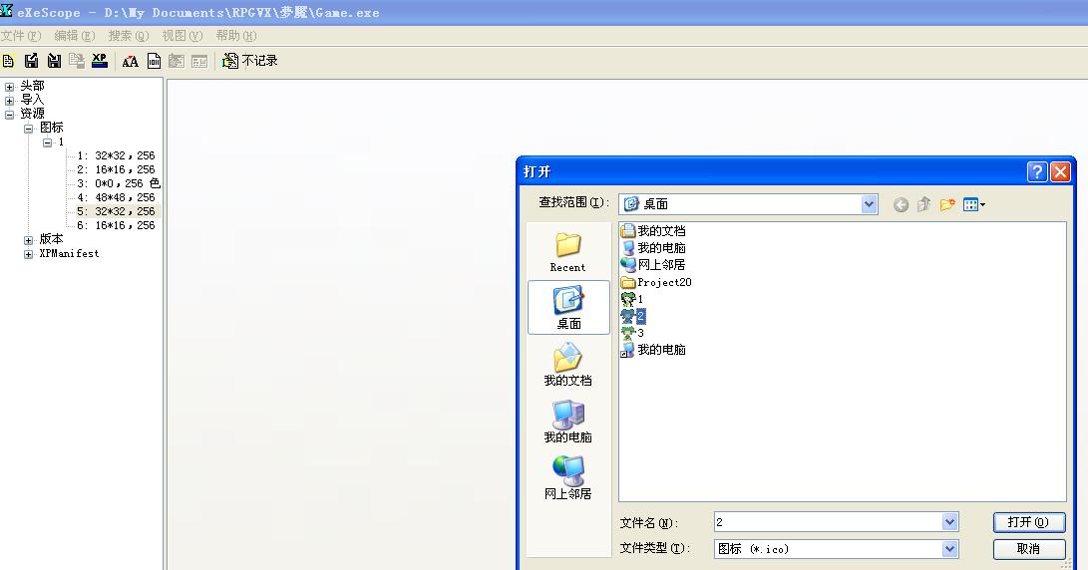Screen dimensions: 1088x570
Task: Click the 取消 button
Action: click(x=1029, y=549)
